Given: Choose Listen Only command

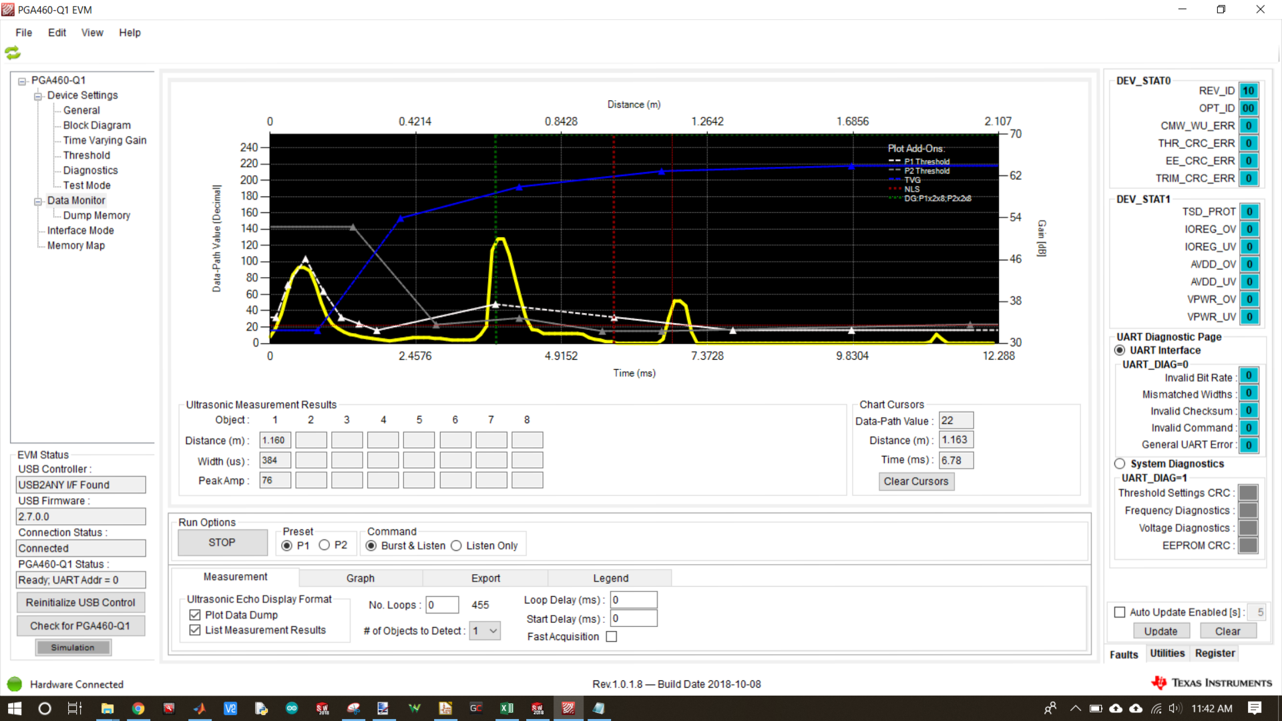Looking at the screenshot, I should coord(456,545).
